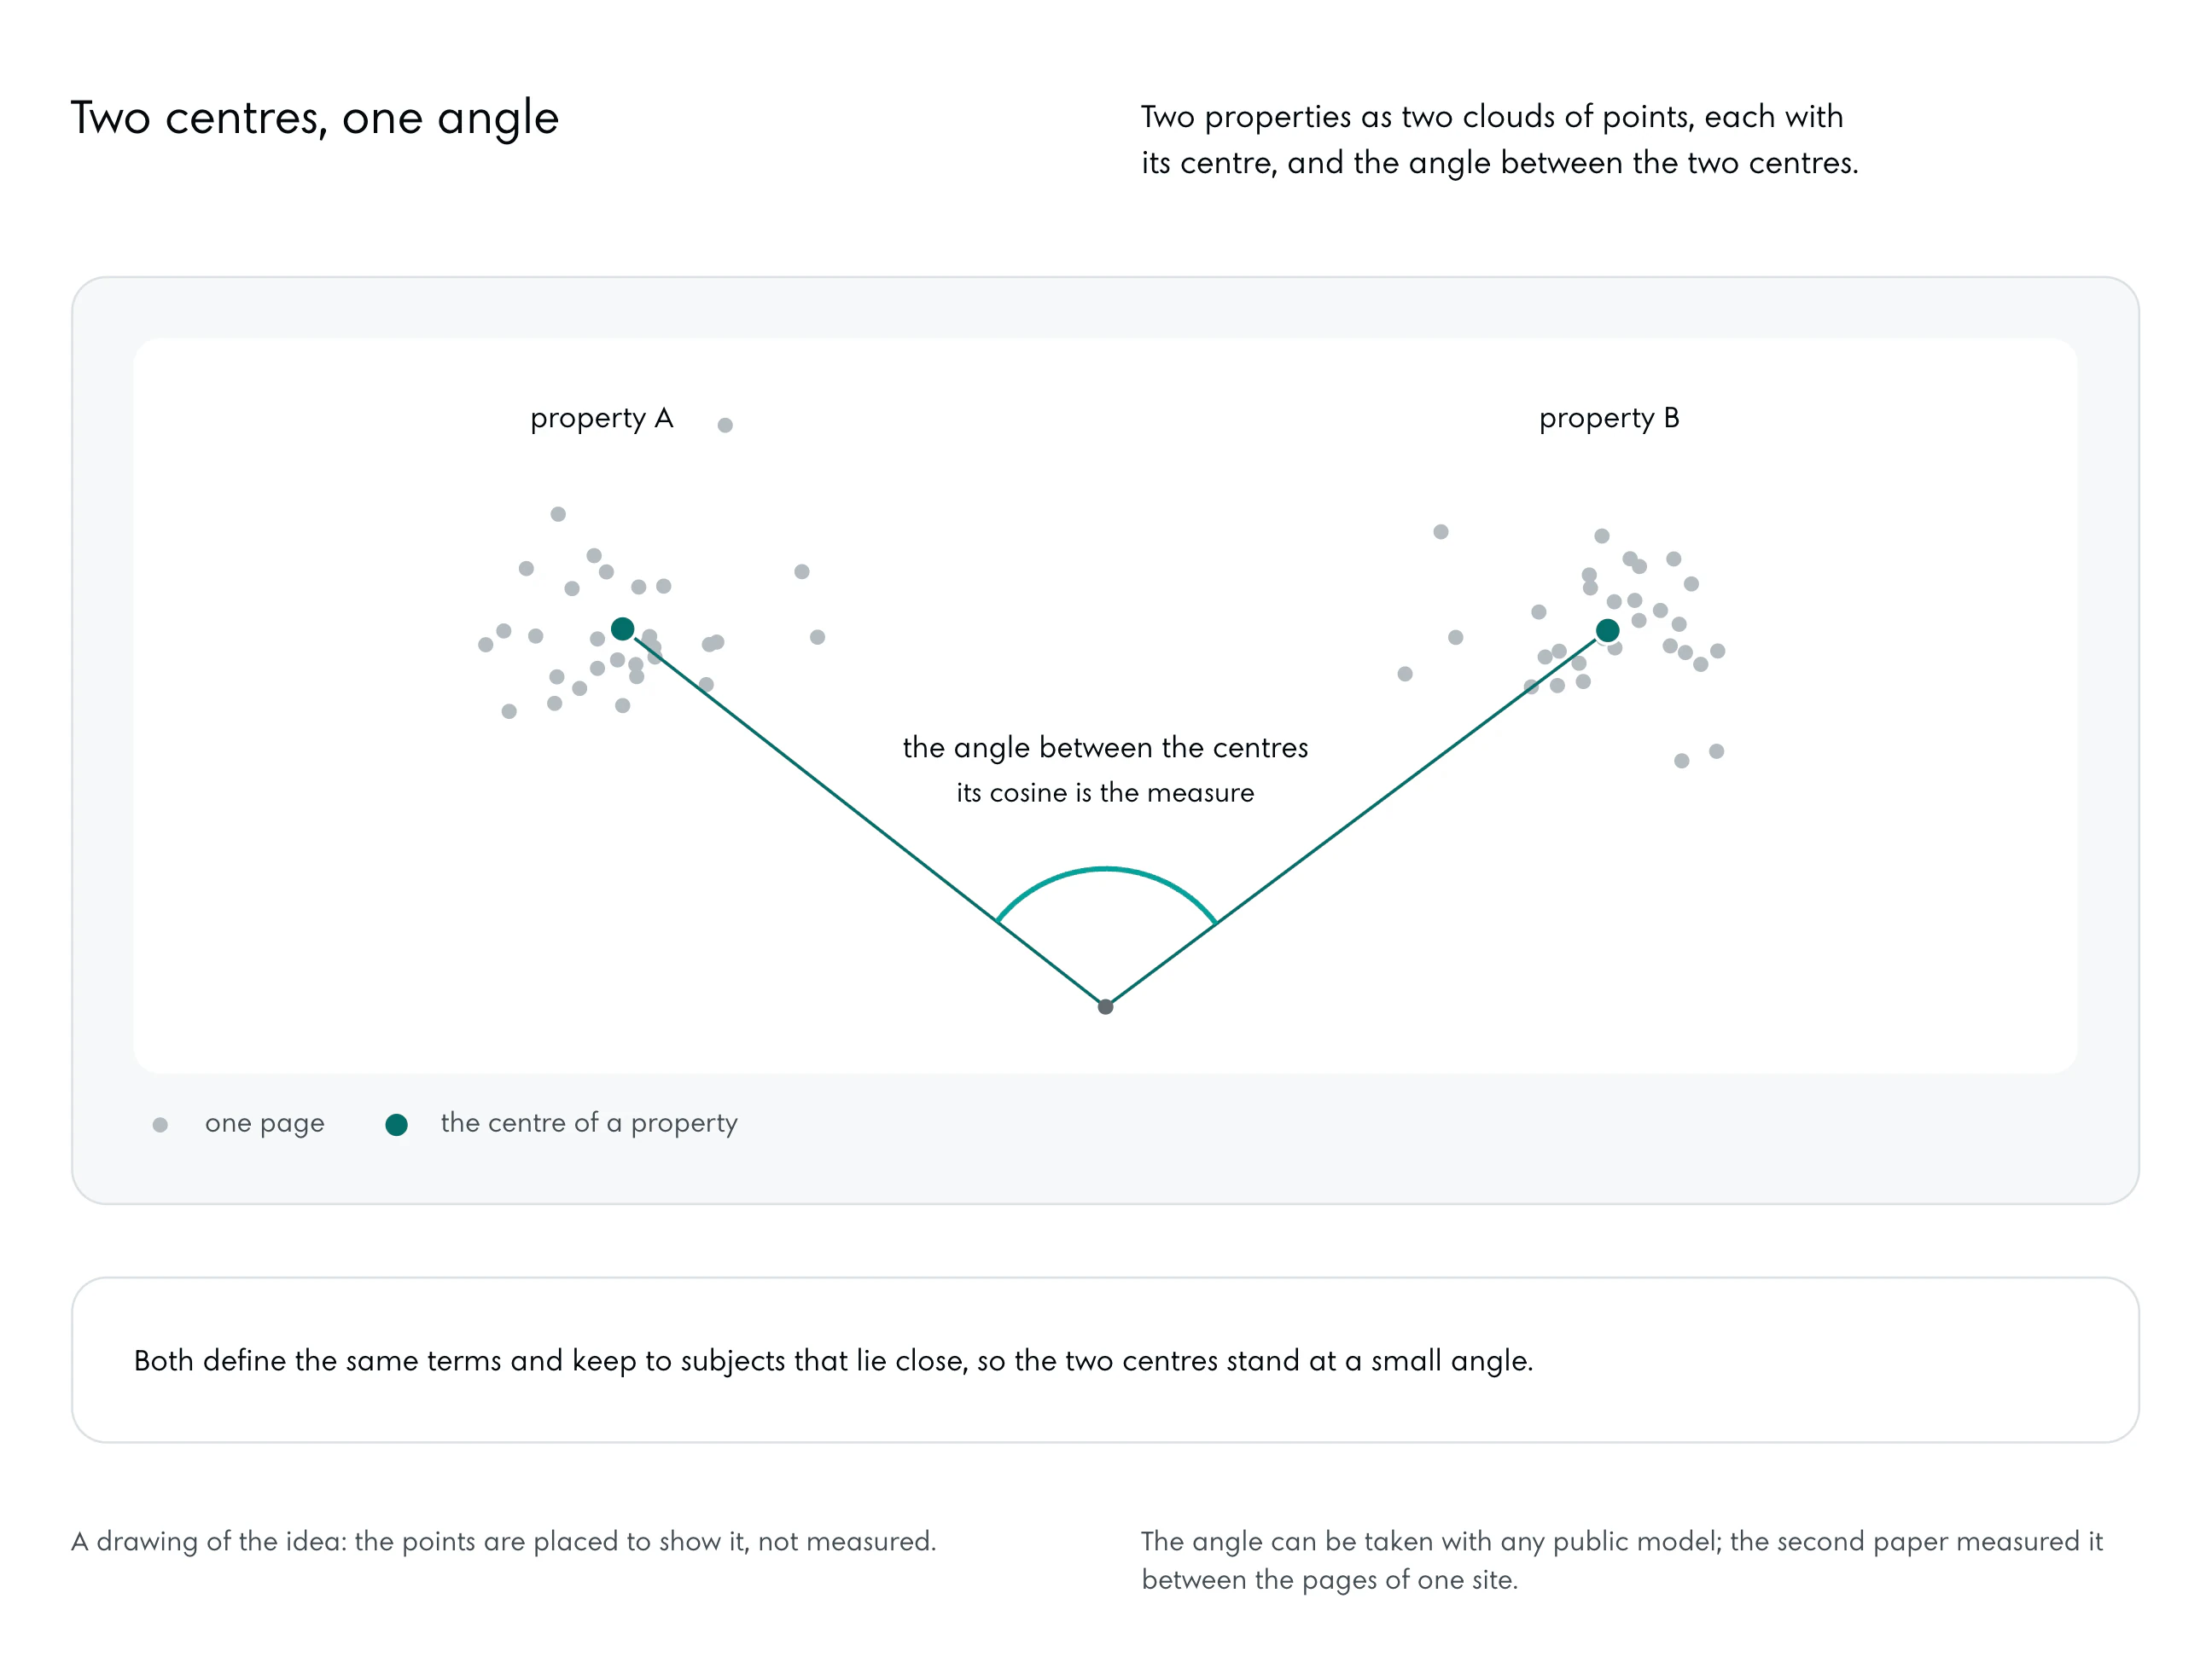Select the grey vertex point of the angle

pos(1105,1006)
